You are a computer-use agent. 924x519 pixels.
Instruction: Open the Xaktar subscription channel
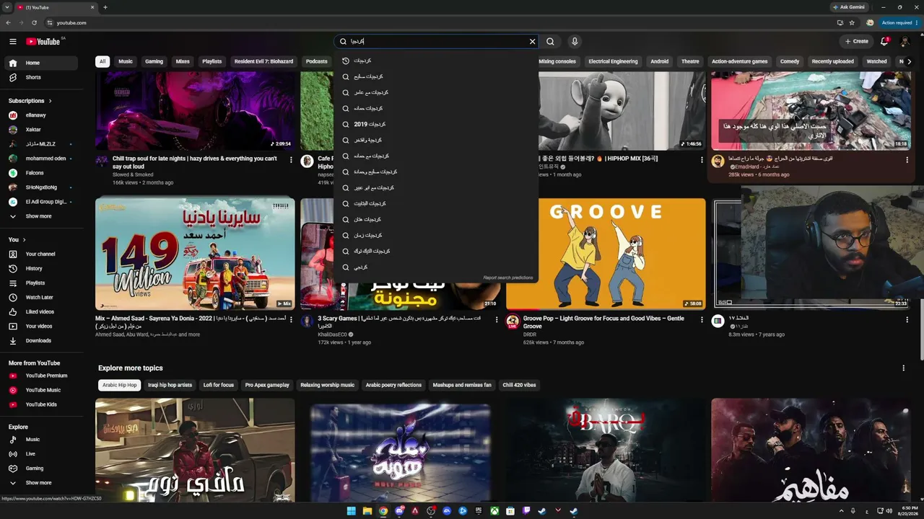[x=43, y=130]
